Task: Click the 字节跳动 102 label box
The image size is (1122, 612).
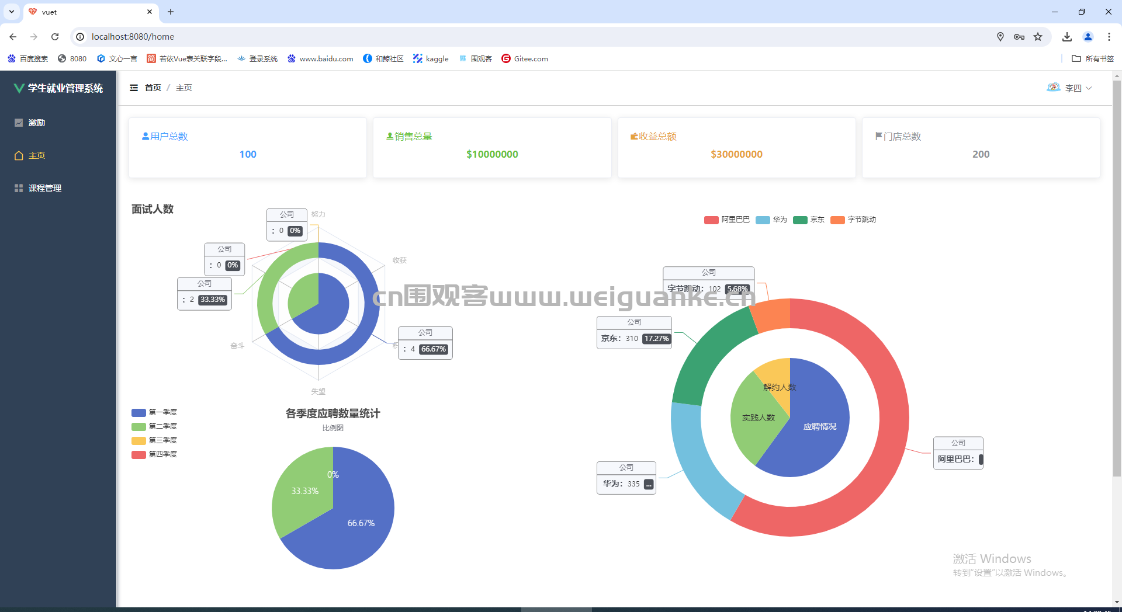Action: tap(708, 283)
